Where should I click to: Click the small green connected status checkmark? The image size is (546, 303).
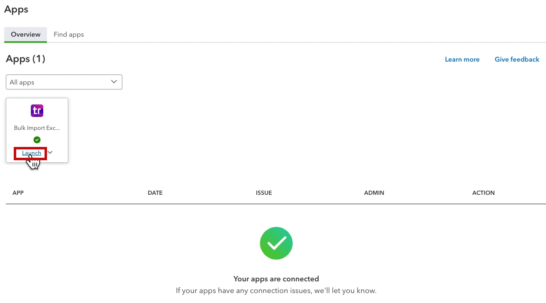click(37, 140)
